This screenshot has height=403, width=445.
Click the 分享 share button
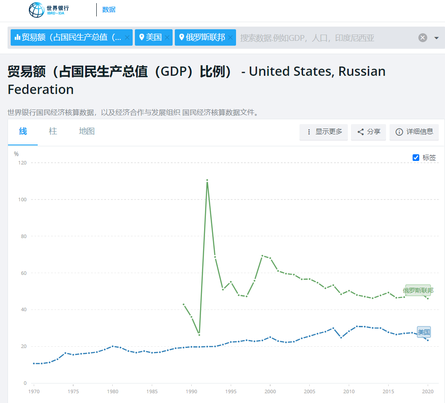point(369,132)
